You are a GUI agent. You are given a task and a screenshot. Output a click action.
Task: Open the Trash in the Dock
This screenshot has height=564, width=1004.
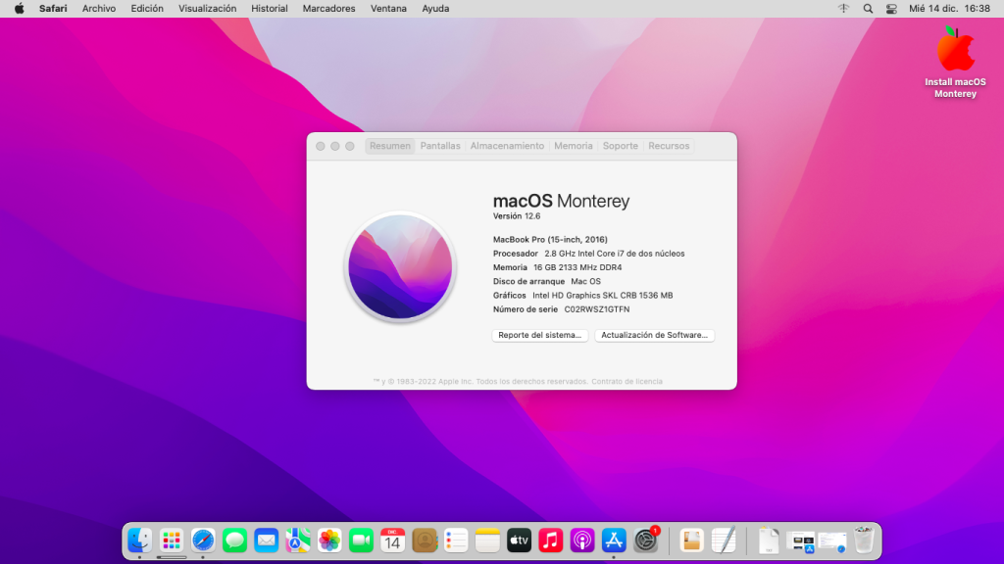(x=863, y=540)
